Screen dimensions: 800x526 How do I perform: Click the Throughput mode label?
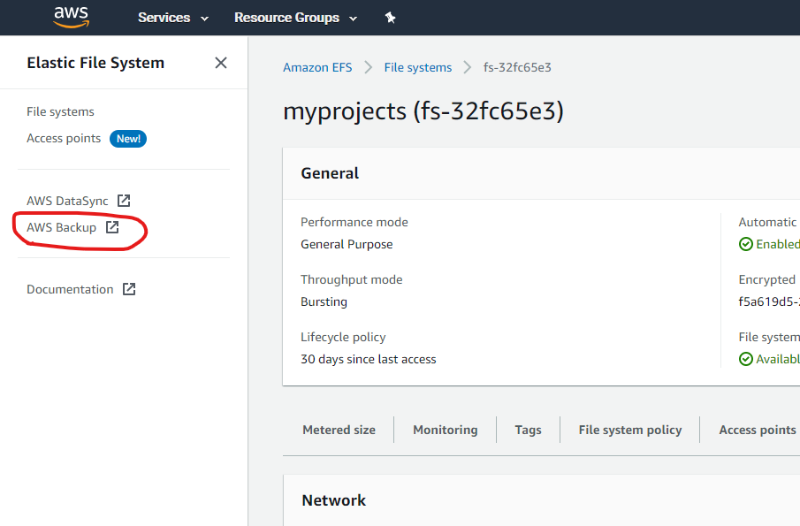click(352, 279)
